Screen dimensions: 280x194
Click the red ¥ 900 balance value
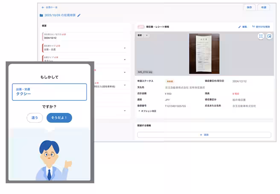click(x=236, y=94)
